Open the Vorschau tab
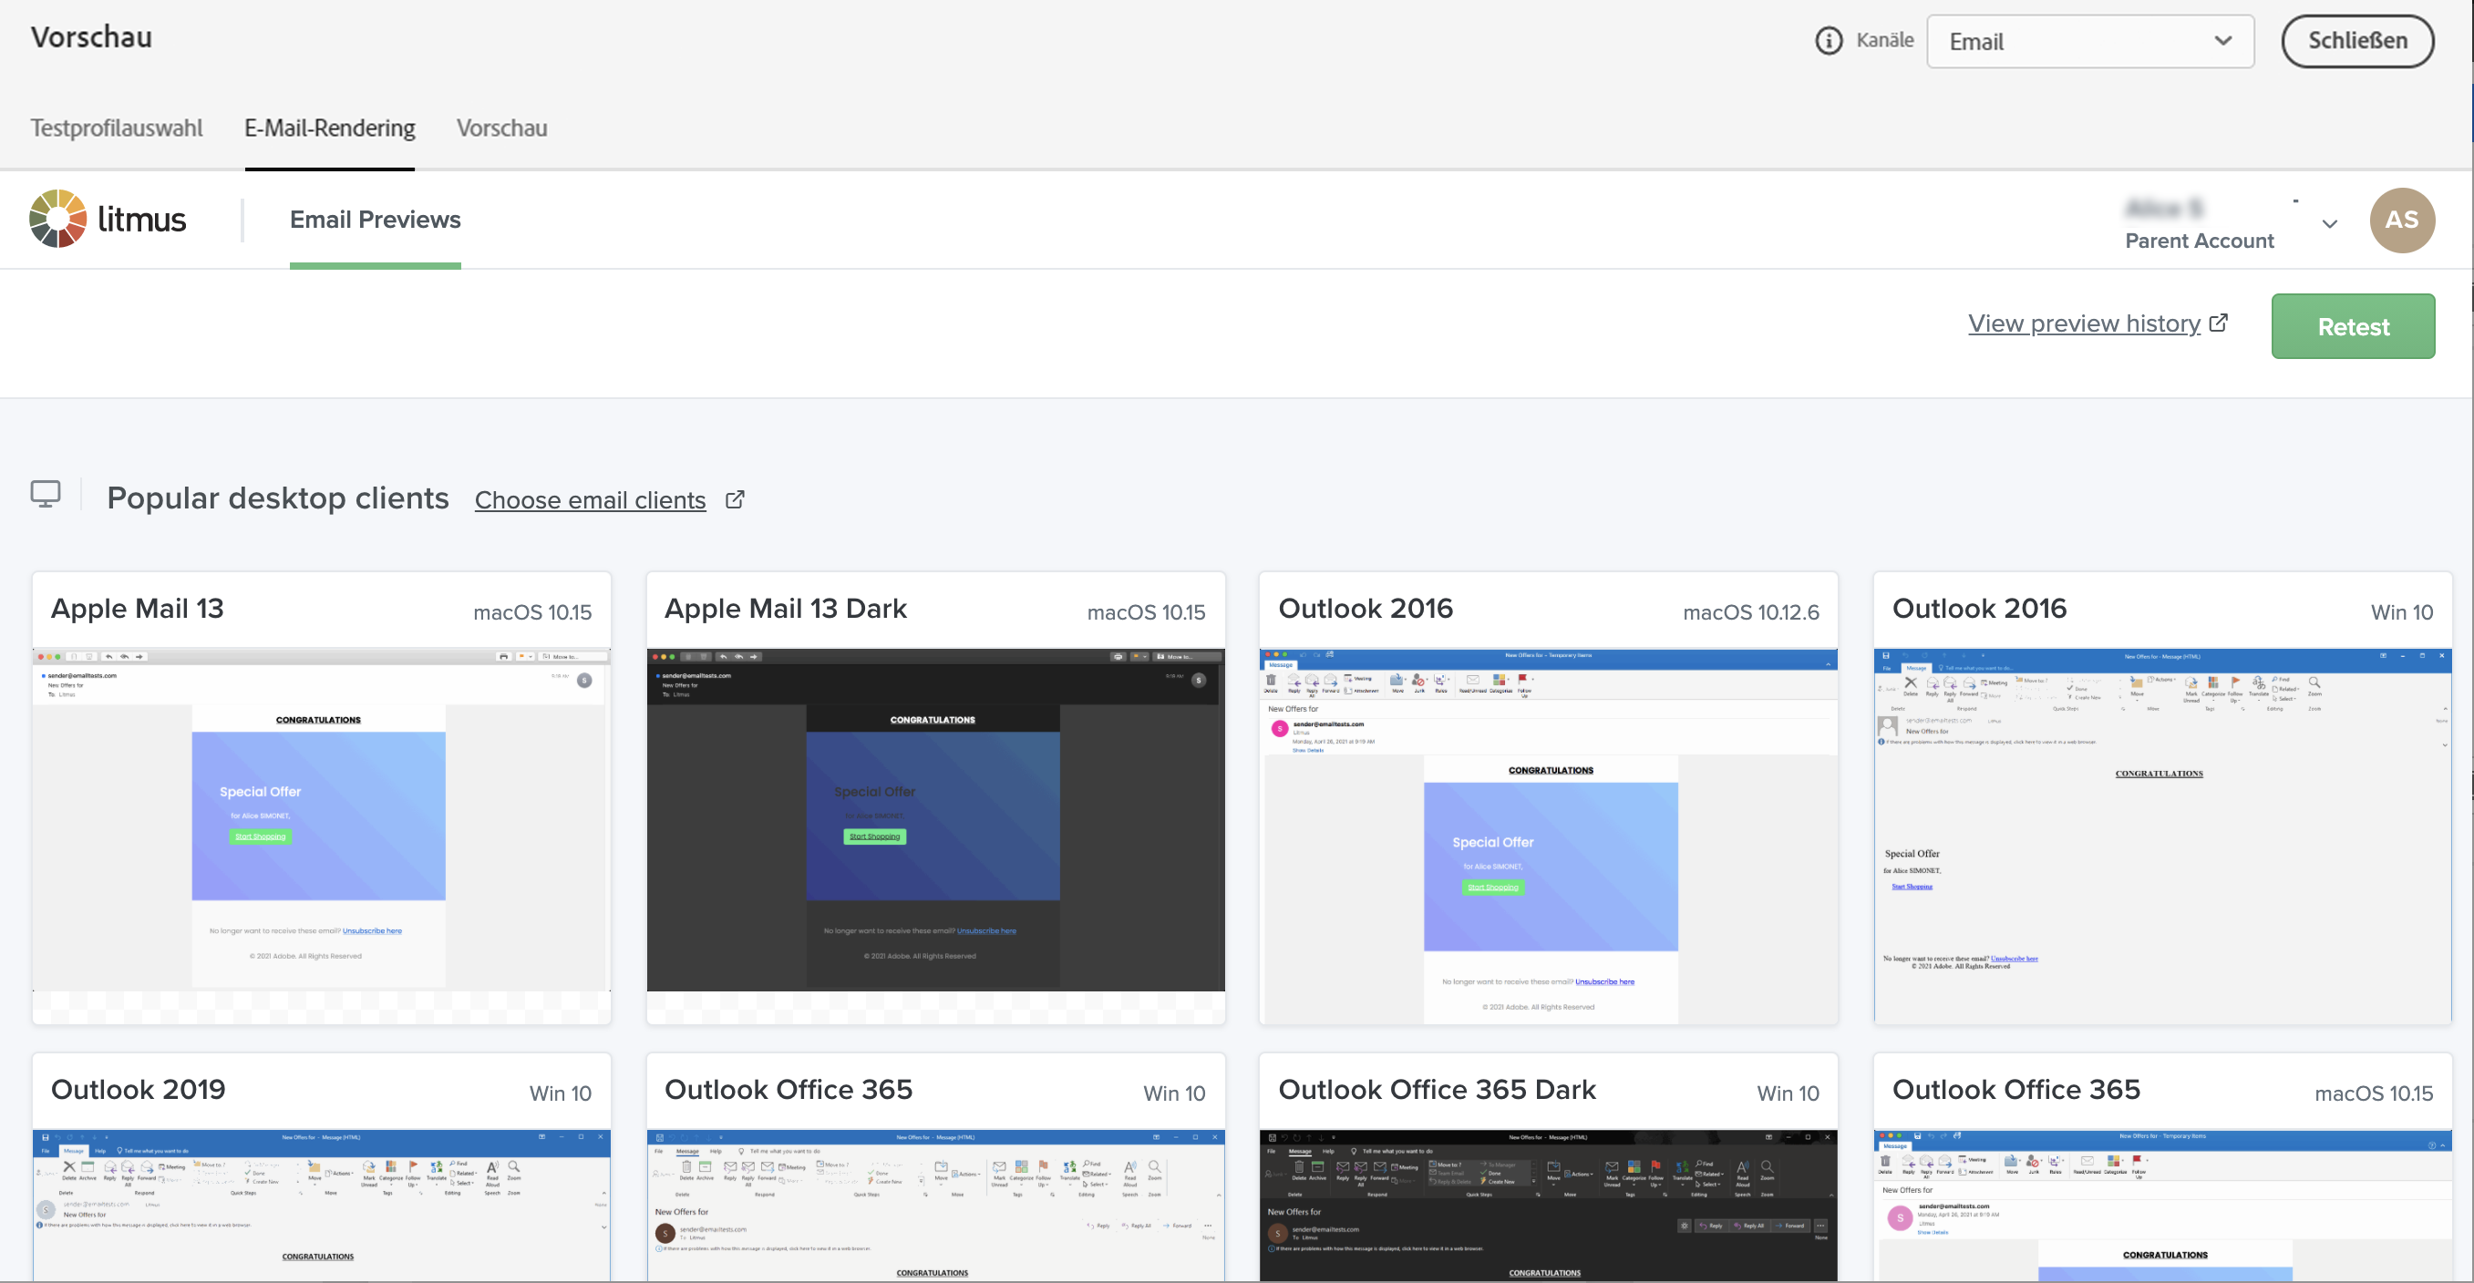The image size is (2474, 1283). (x=501, y=128)
